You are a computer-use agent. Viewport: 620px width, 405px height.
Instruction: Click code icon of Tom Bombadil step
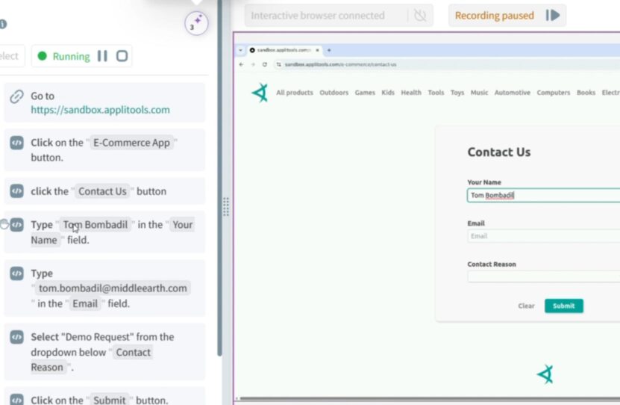[x=16, y=224]
